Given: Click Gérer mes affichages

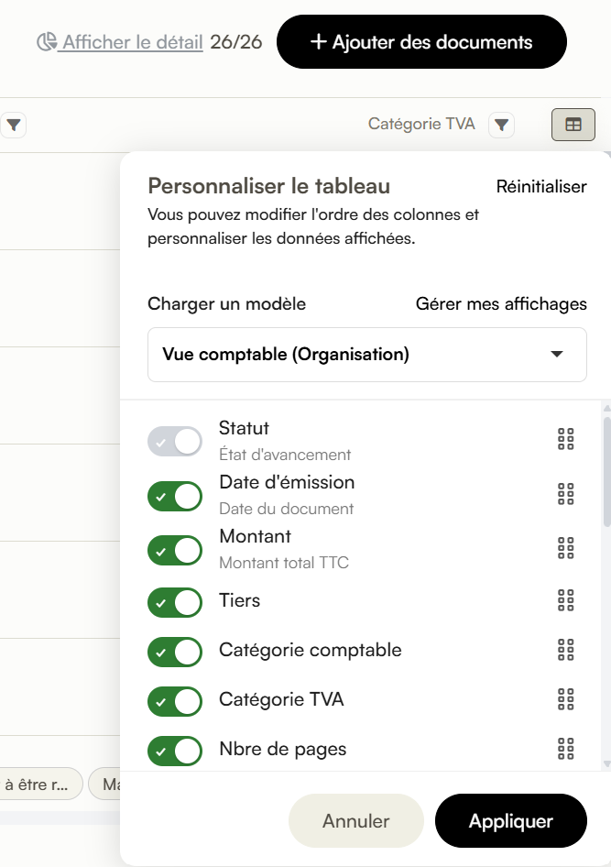Looking at the screenshot, I should pos(501,303).
